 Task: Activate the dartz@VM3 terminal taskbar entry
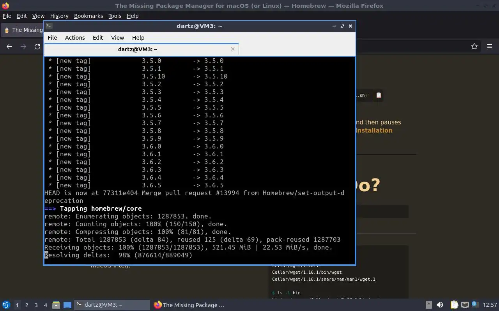coord(112,305)
